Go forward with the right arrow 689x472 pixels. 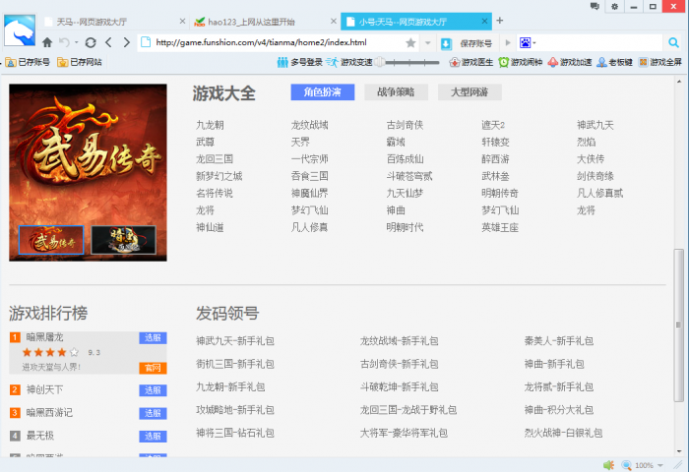coord(127,42)
